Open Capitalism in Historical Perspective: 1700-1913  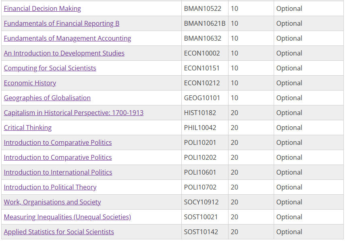point(73,113)
